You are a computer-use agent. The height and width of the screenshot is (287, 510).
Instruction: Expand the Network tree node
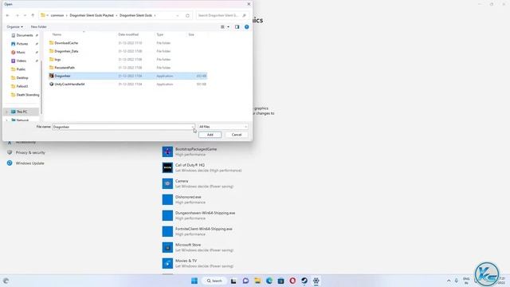tap(7, 120)
